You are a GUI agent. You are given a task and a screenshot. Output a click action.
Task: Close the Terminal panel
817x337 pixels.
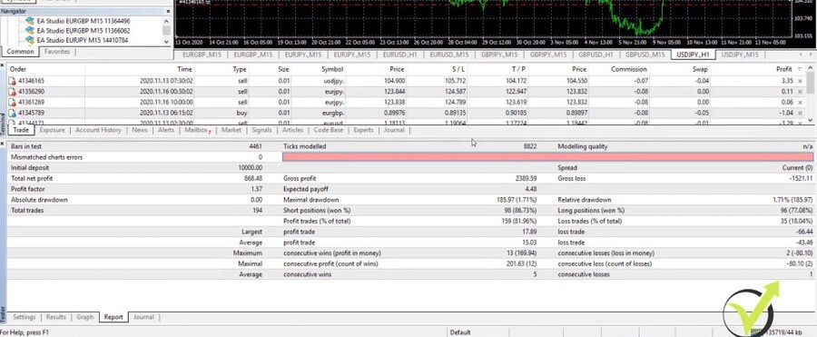pyautogui.click(x=3, y=65)
